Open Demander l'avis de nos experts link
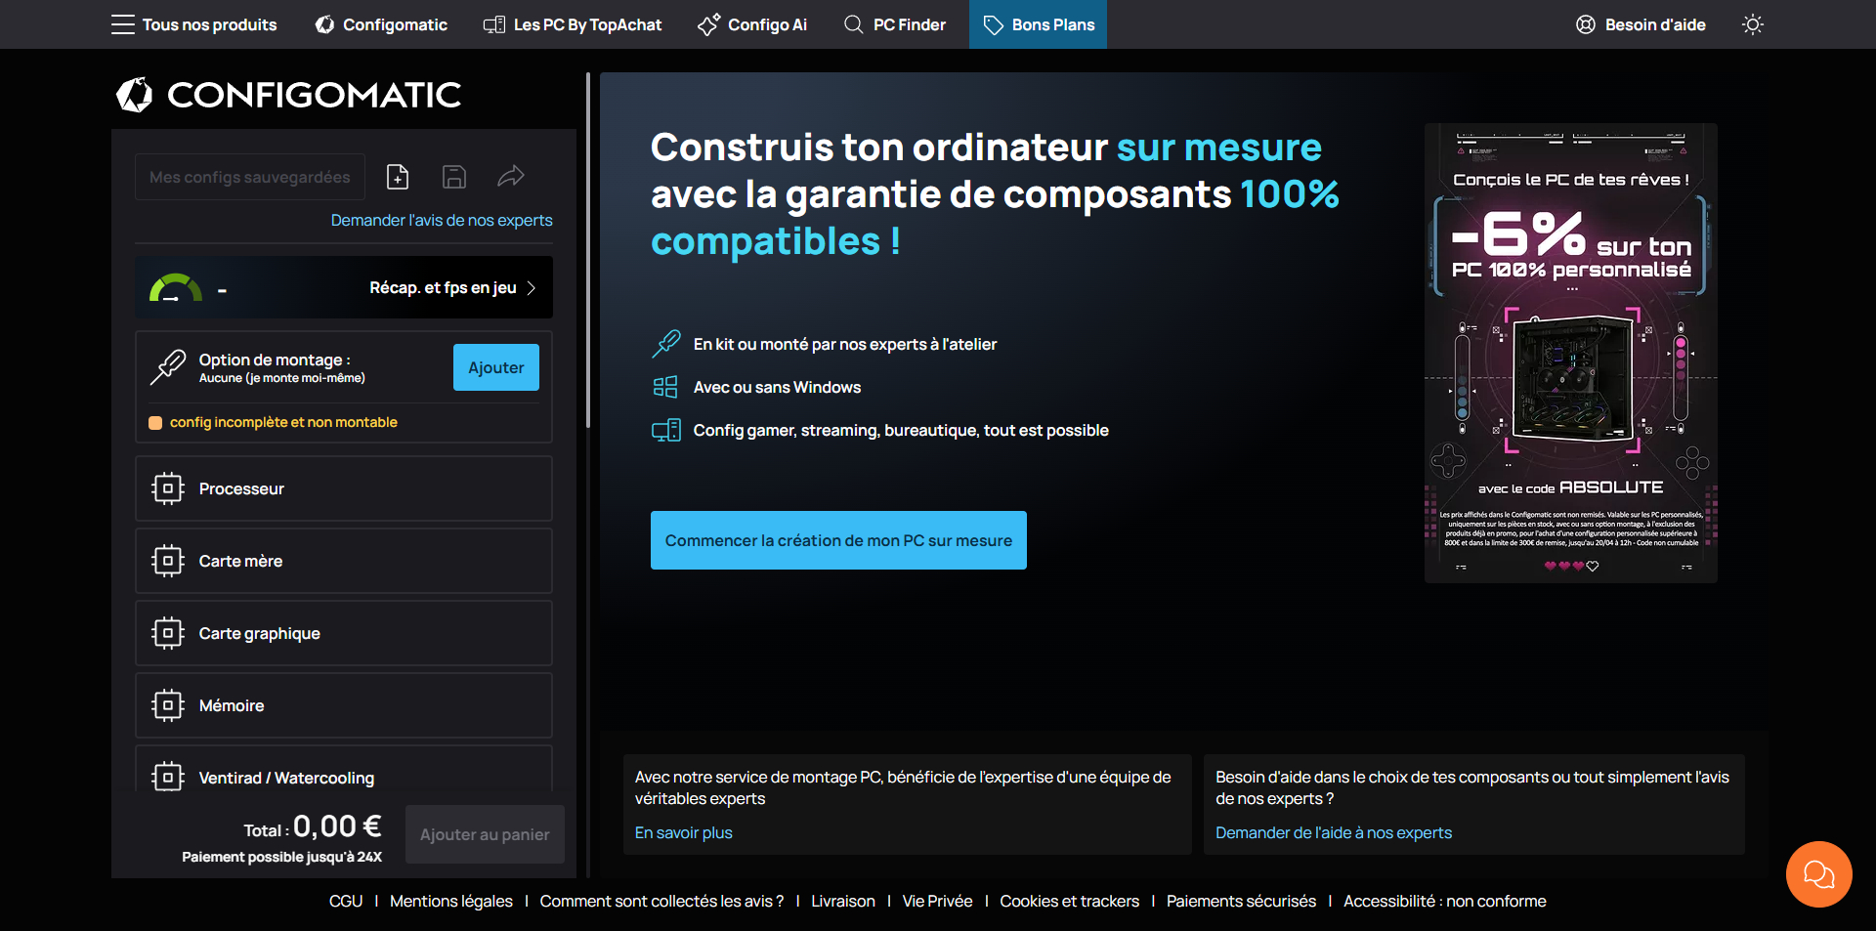 [442, 220]
